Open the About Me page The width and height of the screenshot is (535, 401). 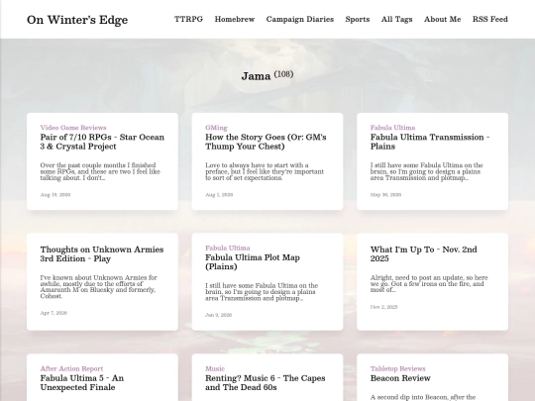(x=442, y=19)
